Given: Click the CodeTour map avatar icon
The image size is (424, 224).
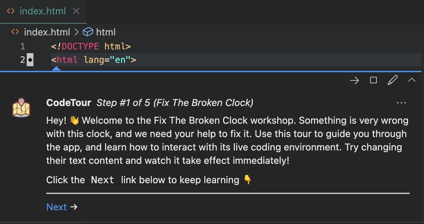Looking at the screenshot, I should (x=21, y=108).
